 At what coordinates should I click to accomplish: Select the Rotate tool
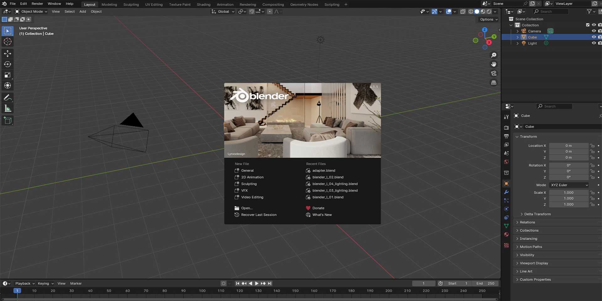(8, 64)
